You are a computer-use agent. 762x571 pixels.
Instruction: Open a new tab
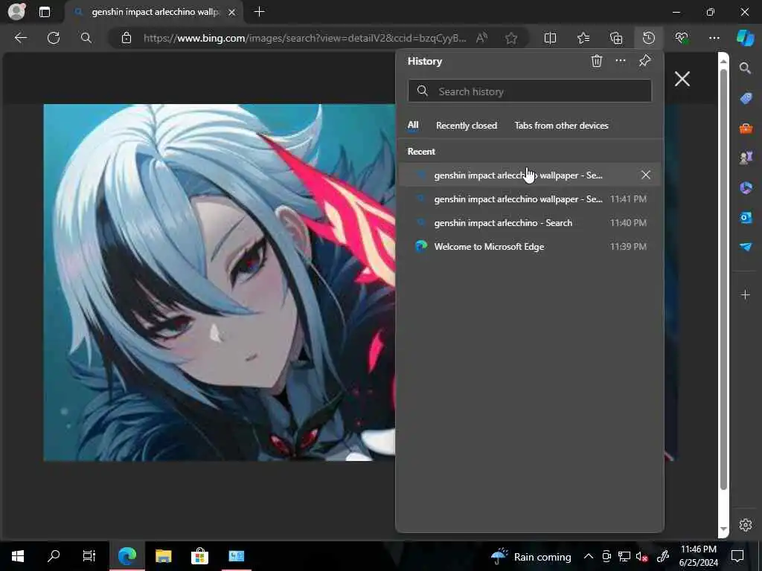pyautogui.click(x=260, y=12)
